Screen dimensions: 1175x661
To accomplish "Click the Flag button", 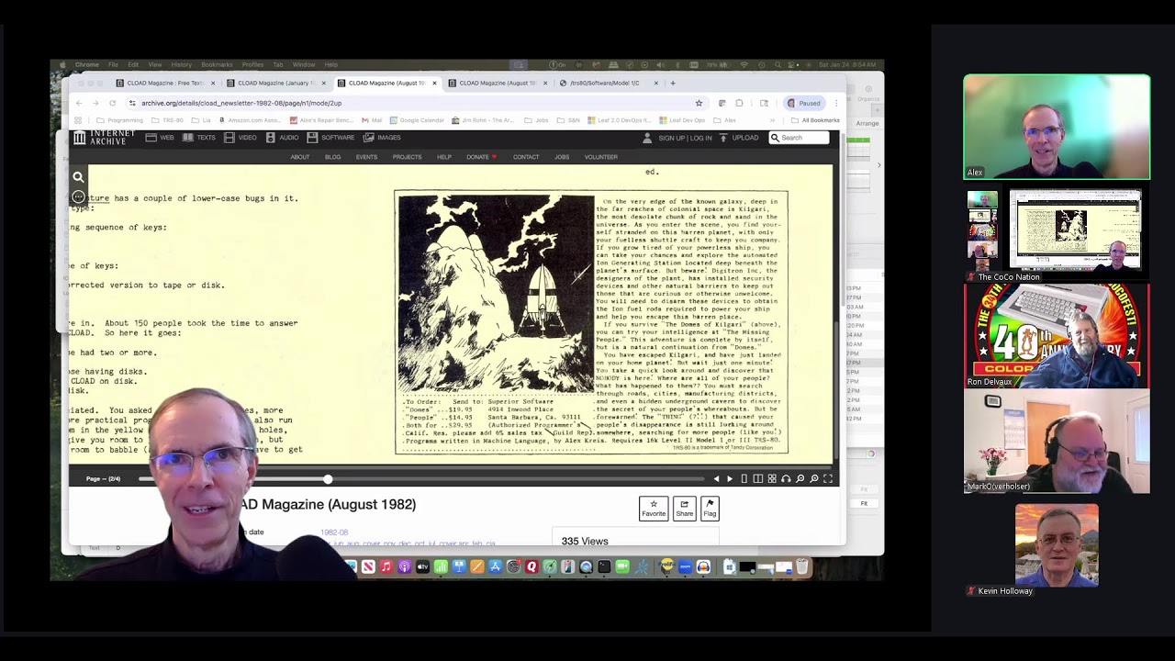I will coord(710,509).
